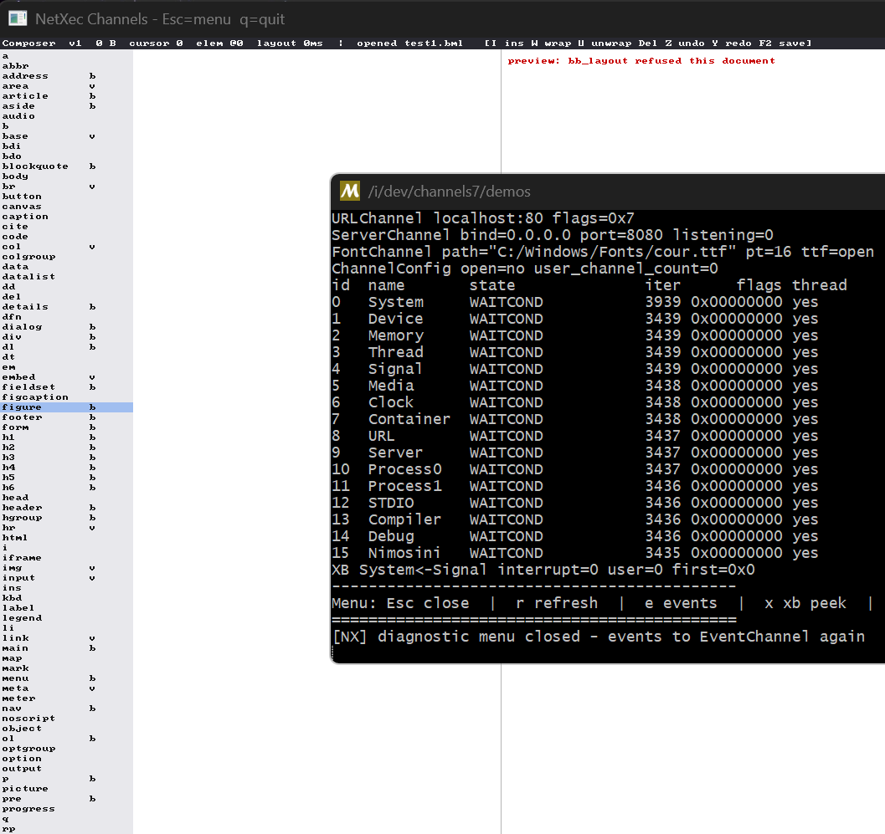Image resolution: width=885 pixels, height=834 pixels.
Task: Select the 'picture' element in list
Action: point(67,788)
